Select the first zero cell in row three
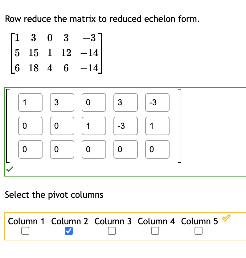The width and height of the screenshot is (246, 258). [30, 149]
